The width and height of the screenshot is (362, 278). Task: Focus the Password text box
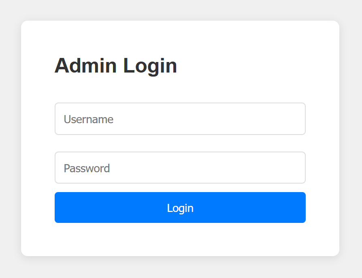pyautogui.click(x=180, y=168)
